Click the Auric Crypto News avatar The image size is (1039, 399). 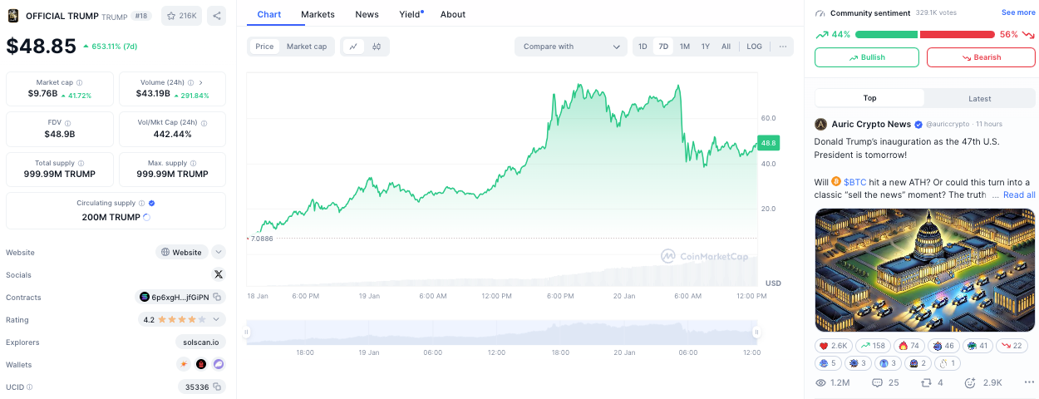821,124
